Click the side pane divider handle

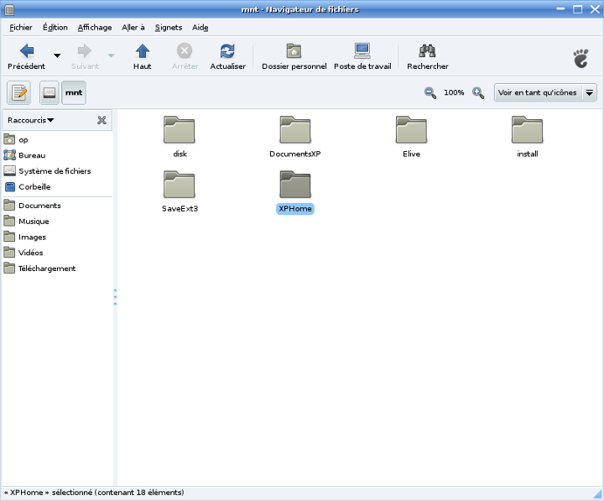[x=115, y=297]
